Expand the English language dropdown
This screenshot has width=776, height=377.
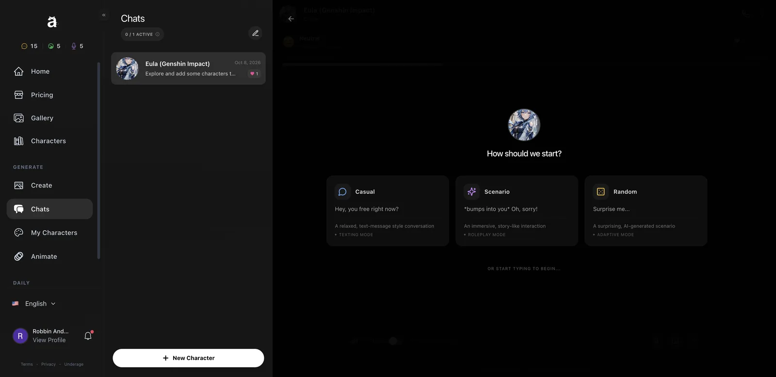point(34,304)
